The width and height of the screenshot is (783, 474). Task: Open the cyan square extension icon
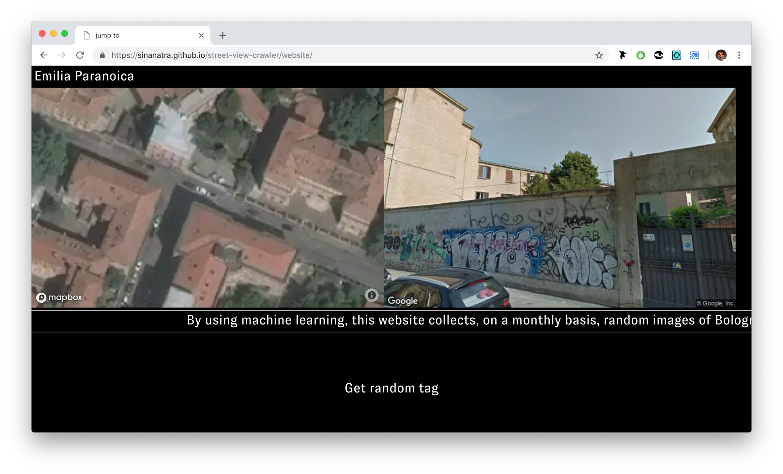tap(676, 55)
